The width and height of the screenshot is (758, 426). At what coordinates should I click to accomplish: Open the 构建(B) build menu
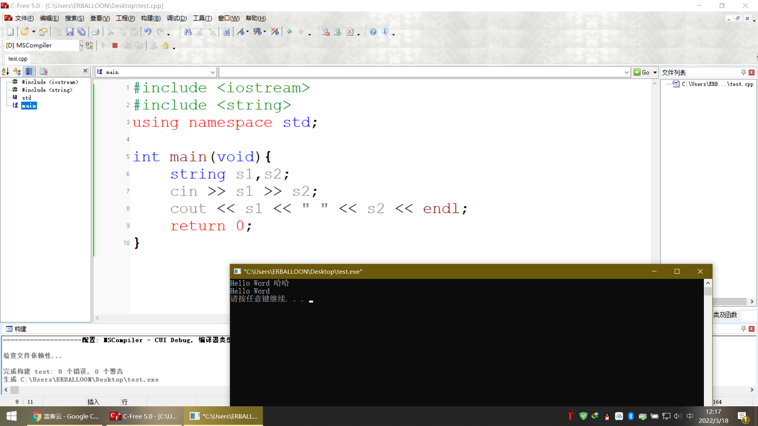point(150,18)
